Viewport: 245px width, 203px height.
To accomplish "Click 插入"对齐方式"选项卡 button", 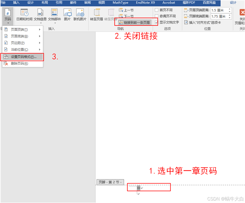I will [202, 23].
